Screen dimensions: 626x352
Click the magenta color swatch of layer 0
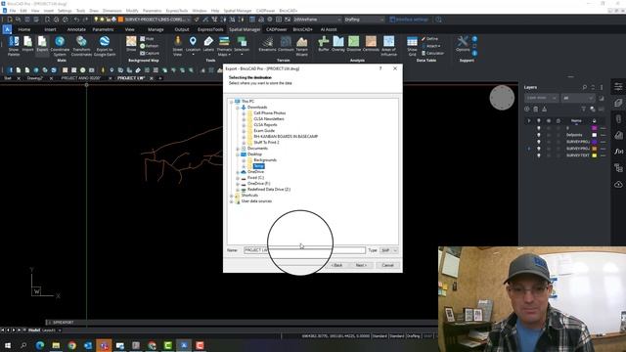coord(594,128)
